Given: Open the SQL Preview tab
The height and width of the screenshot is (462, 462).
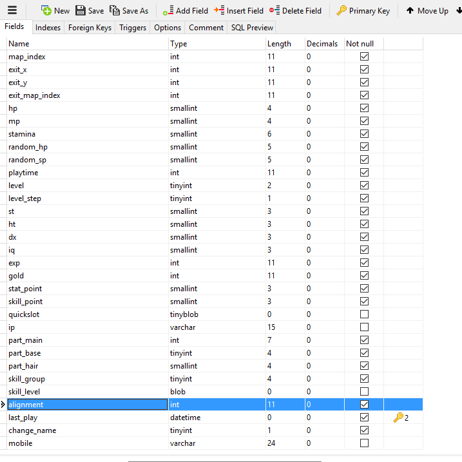Looking at the screenshot, I should point(252,28).
